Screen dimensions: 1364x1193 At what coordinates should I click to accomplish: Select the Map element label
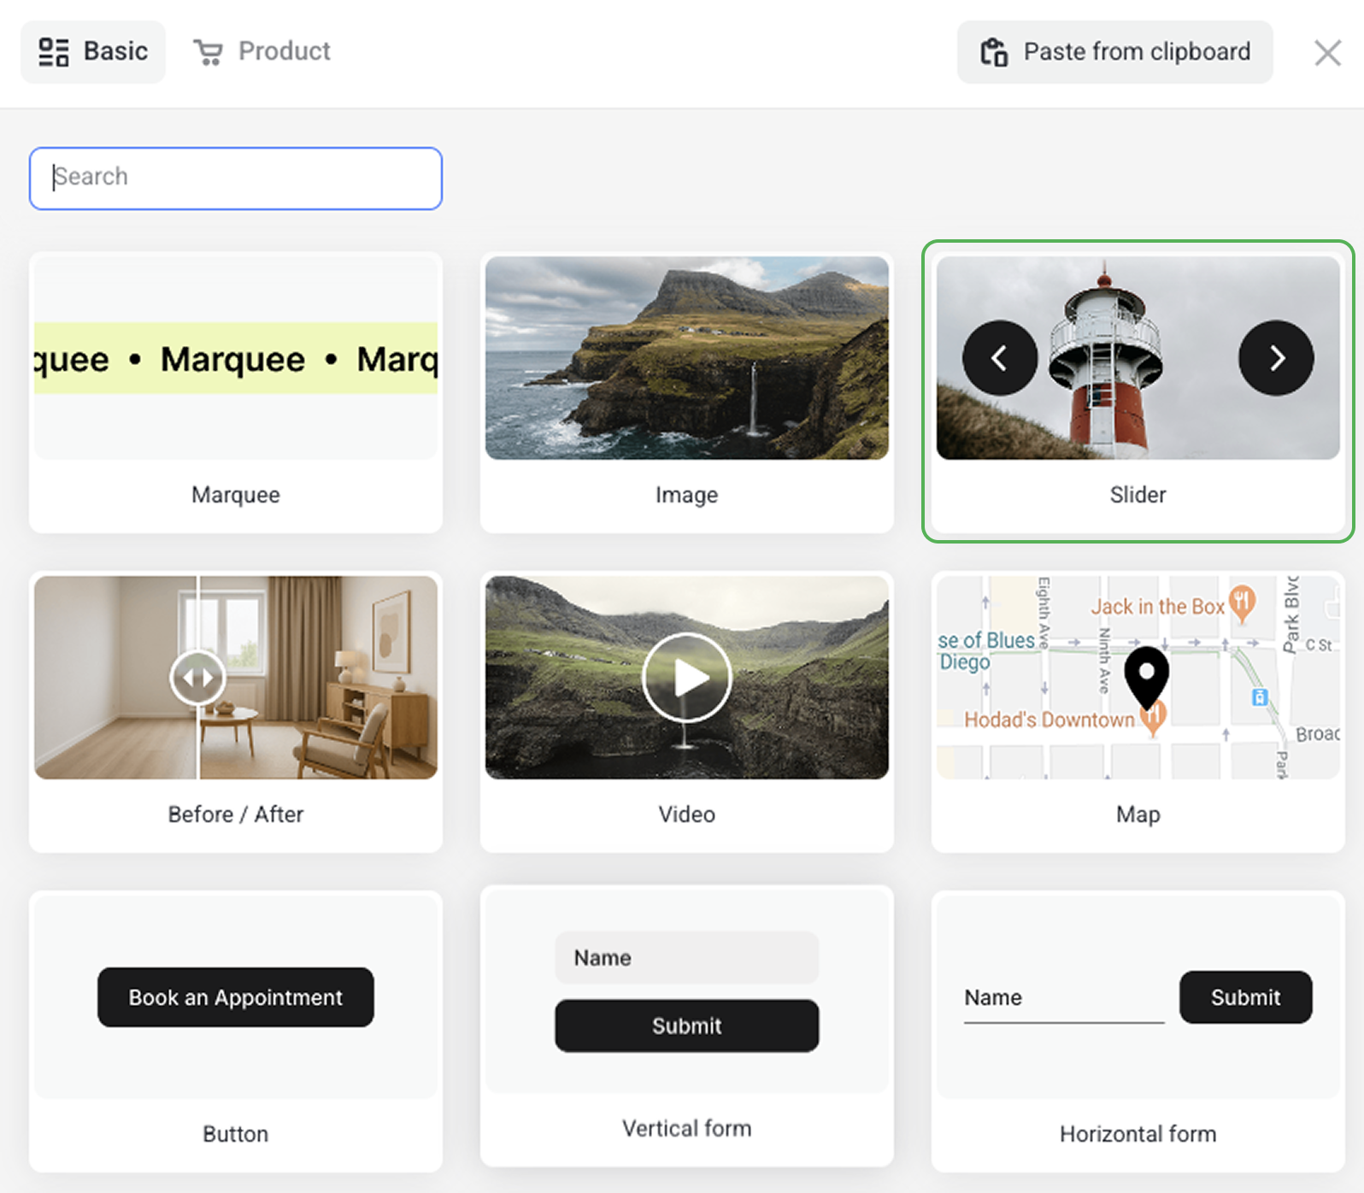pyautogui.click(x=1137, y=814)
